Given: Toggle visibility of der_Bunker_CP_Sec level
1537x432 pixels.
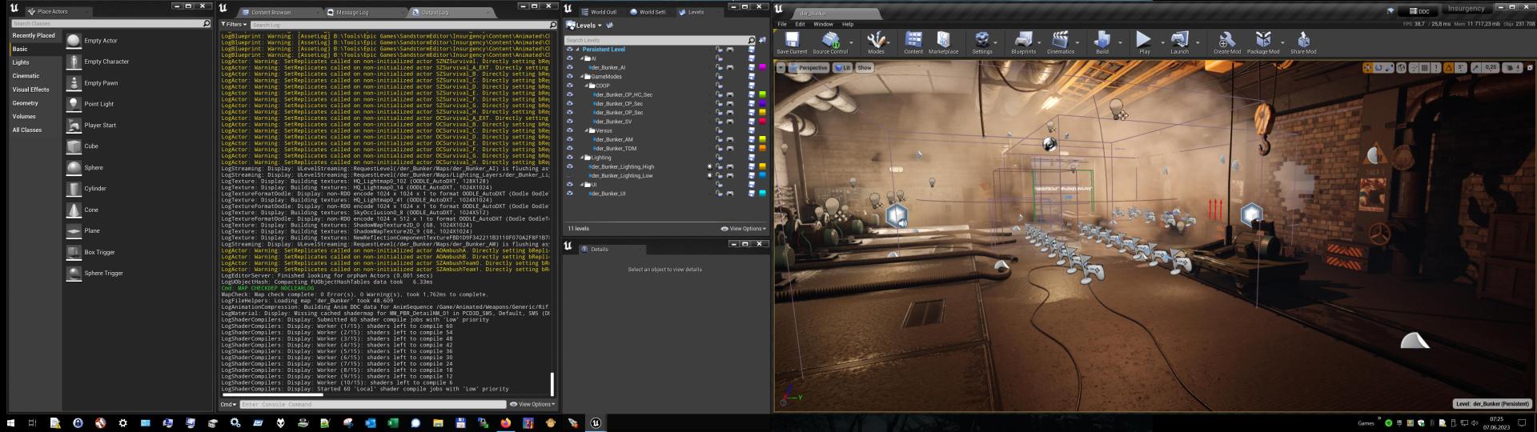Looking at the screenshot, I should 569,103.
